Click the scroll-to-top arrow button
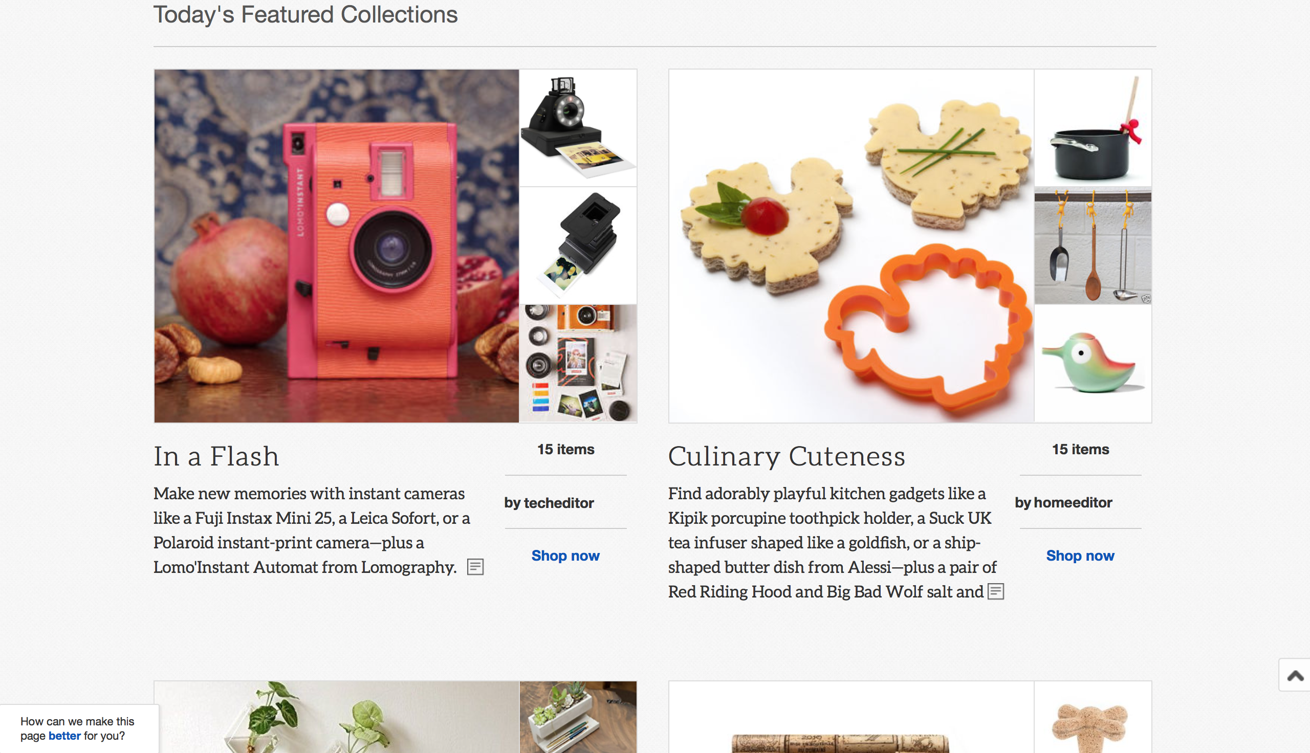 [x=1295, y=675]
